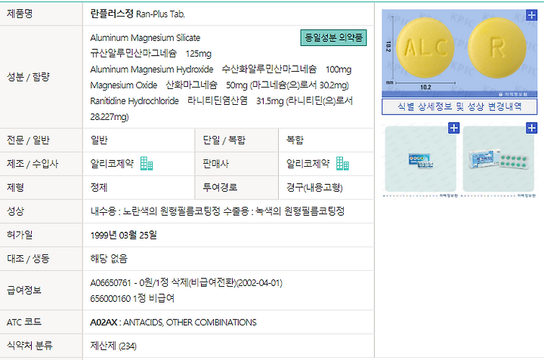Select product name 란플러스정 Ran-Plus Tab.
544x360 pixels.
pyautogui.click(x=138, y=14)
